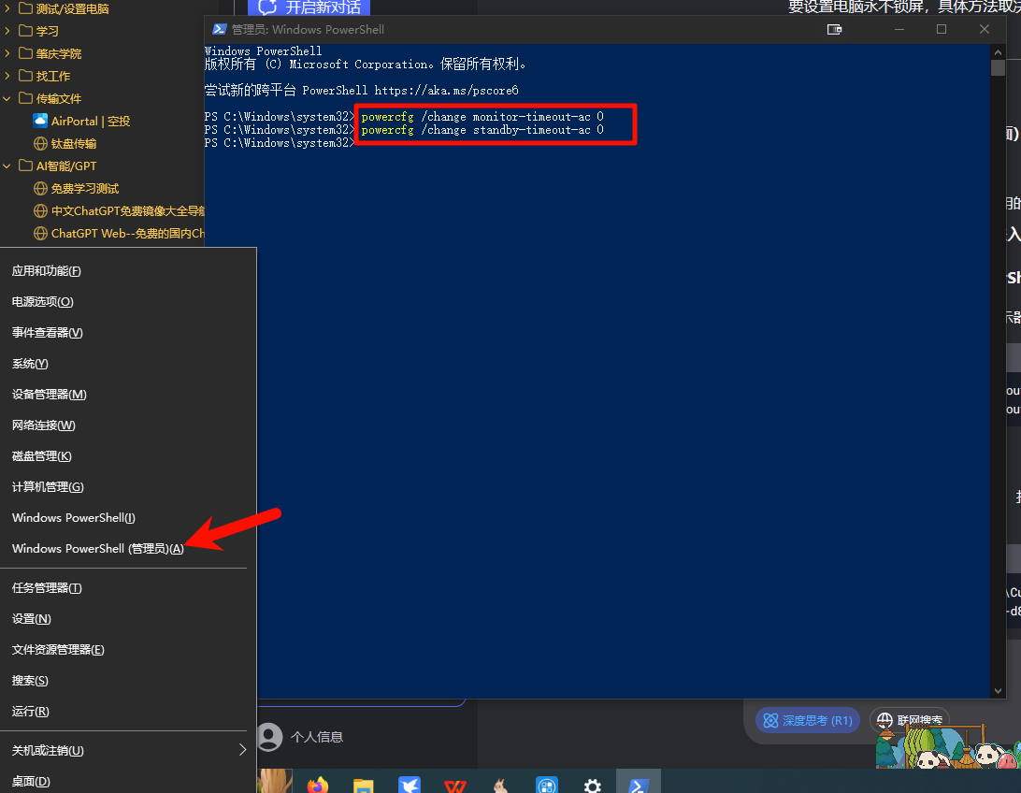This screenshot has width=1021, height=793.
Task: Click the https://aka.ms/pscore6 text in PowerShell
Action: point(446,91)
